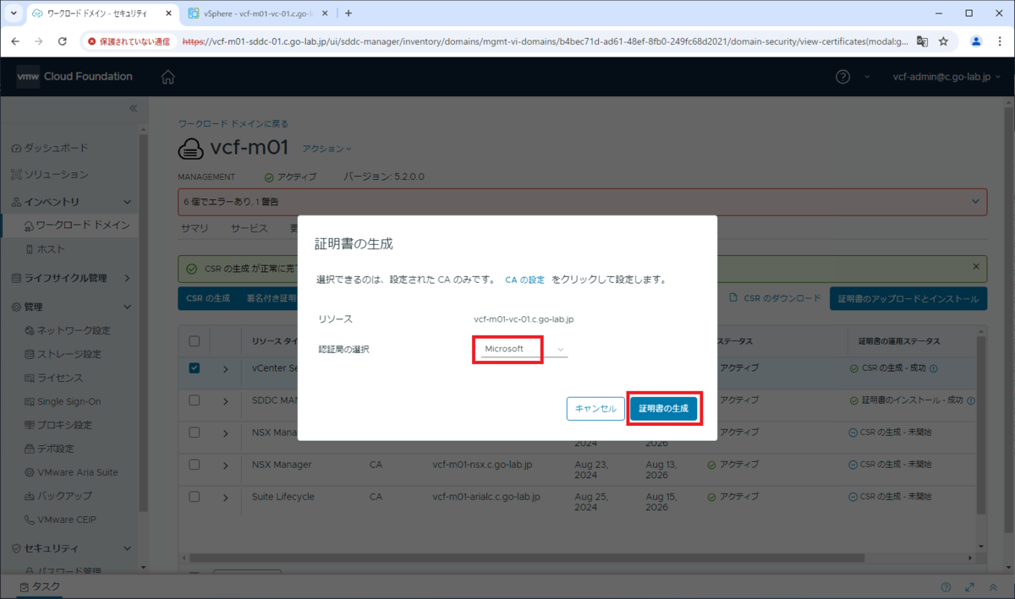This screenshot has height=599, width=1015.
Task: Click CSR のダウンロード button
Action: pos(774,298)
